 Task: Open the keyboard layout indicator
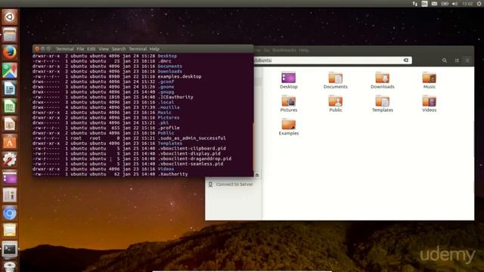click(x=424, y=4)
